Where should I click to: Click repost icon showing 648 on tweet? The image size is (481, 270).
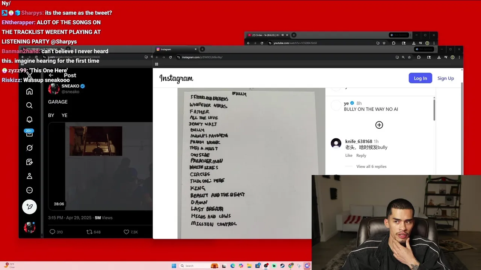coord(89,232)
